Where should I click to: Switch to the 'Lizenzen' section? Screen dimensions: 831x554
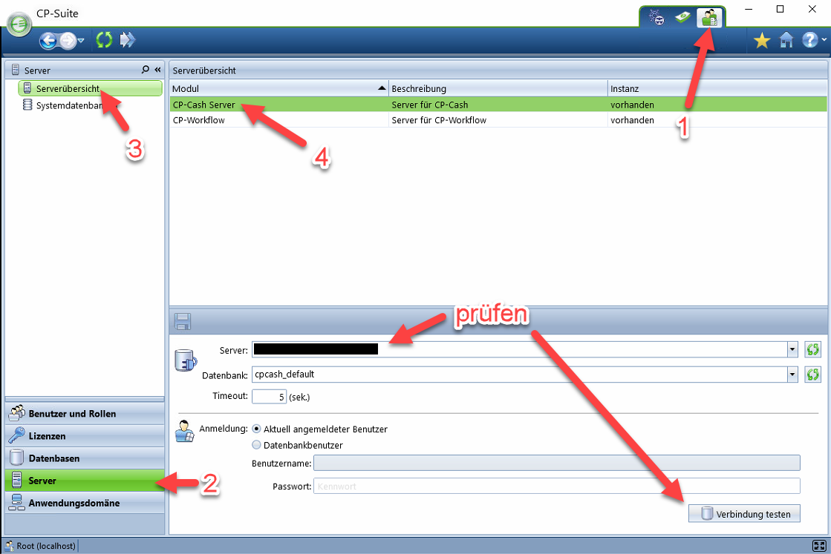click(x=48, y=436)
